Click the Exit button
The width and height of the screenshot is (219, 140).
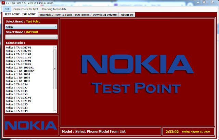(7, 9)
